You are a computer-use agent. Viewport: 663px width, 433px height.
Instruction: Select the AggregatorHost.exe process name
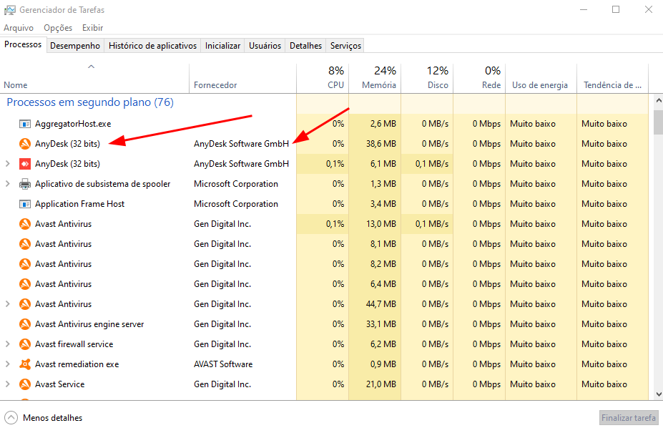(x=73, y=124)
